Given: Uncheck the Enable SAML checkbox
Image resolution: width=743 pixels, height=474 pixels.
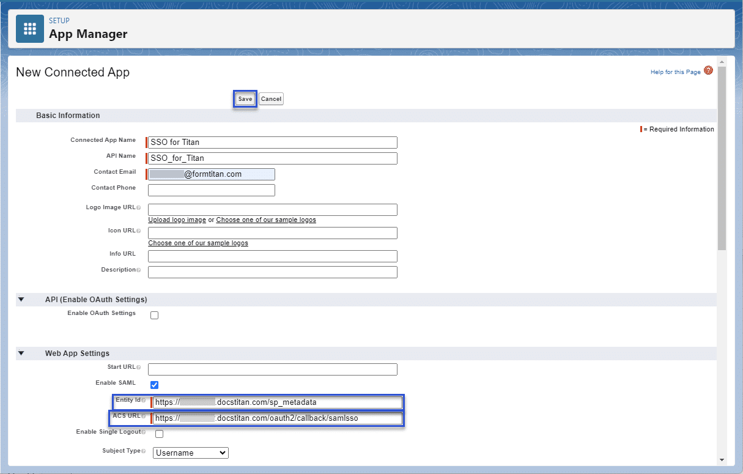Looking at the screenshot, I should pyautogui.click(x=154, y=385).
